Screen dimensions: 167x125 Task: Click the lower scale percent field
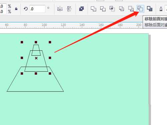pos(3,11)
